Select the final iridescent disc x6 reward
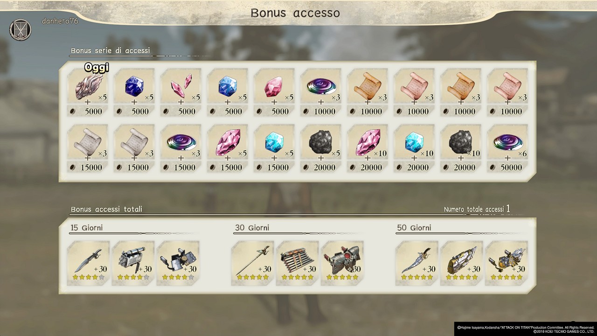 tap(507, 148)
